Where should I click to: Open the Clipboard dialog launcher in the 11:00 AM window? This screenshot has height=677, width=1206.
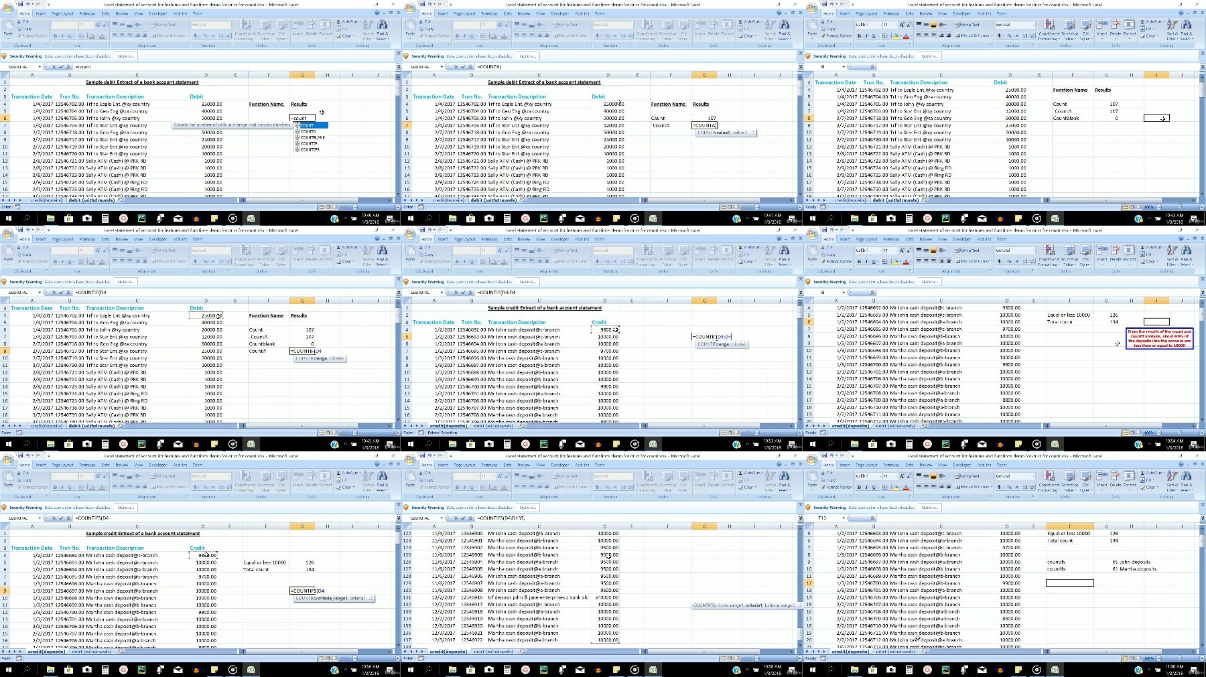pos(851,497)
